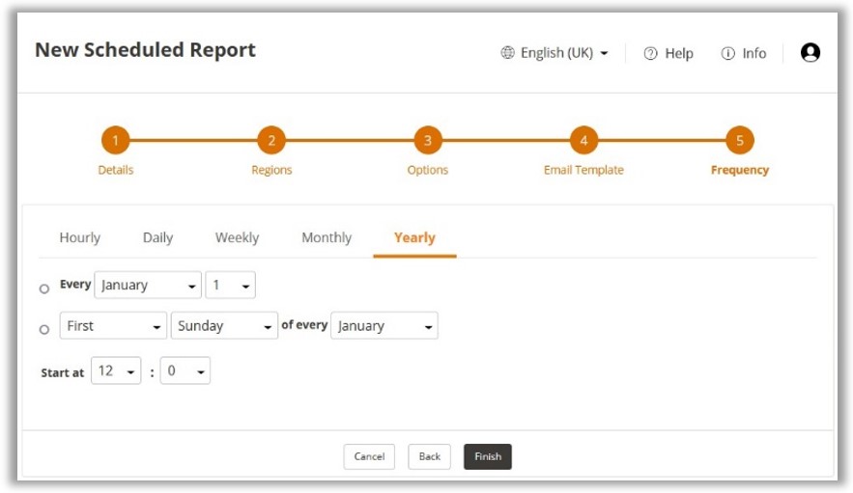Select the 'Every' month-and-day radio button

pos(44,289)
